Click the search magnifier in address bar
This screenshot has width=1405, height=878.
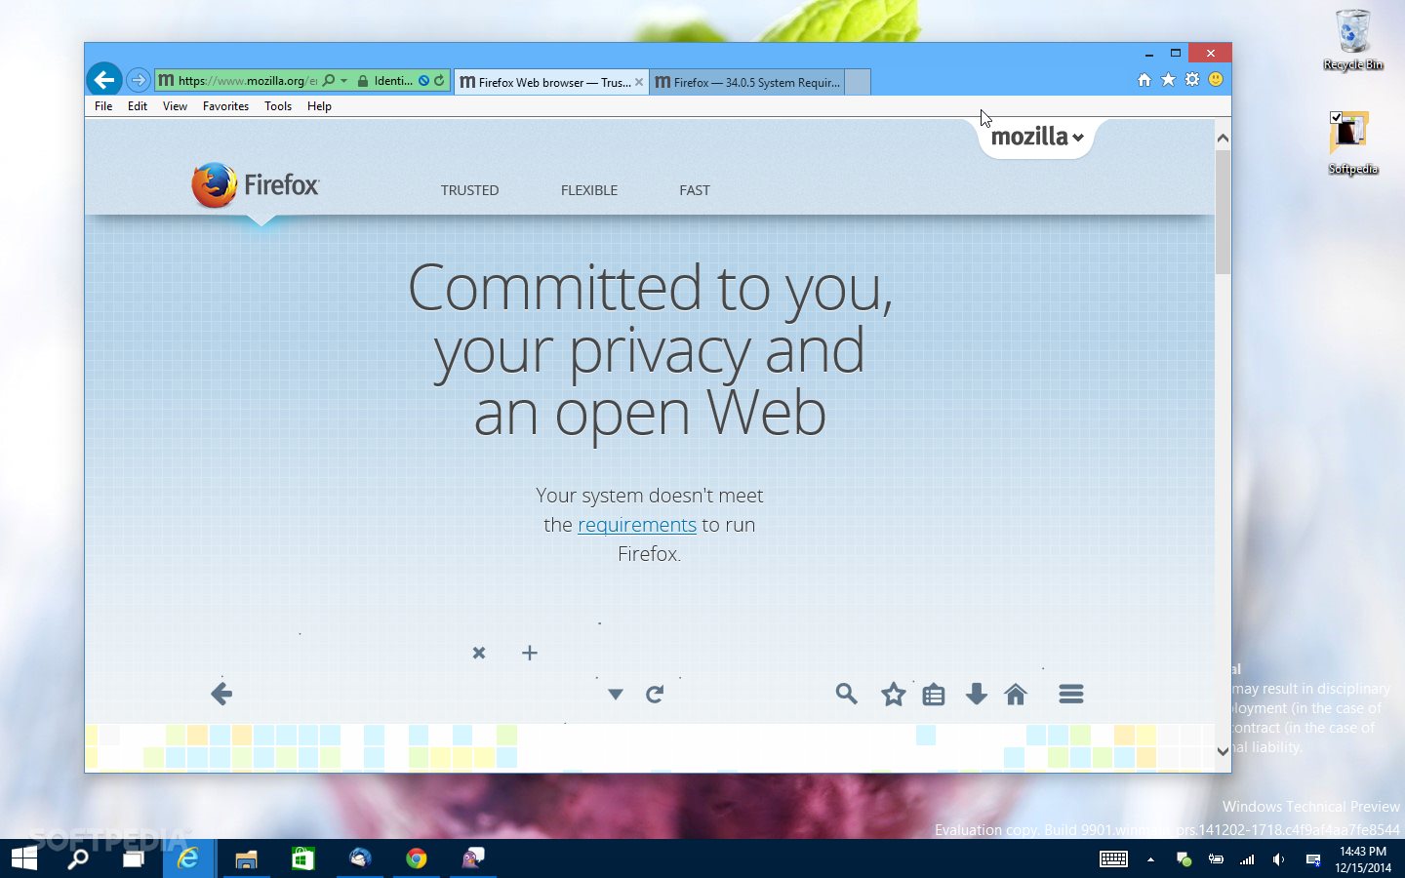(329, 81)
